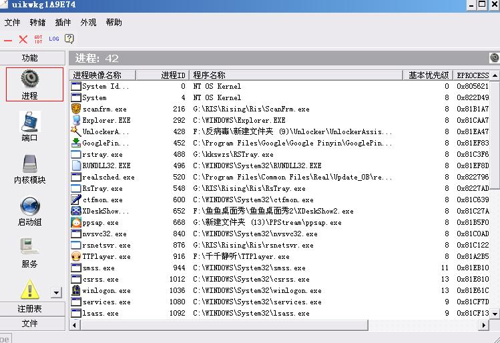Click the TTPlayer.exe process icon

(76, 256)
